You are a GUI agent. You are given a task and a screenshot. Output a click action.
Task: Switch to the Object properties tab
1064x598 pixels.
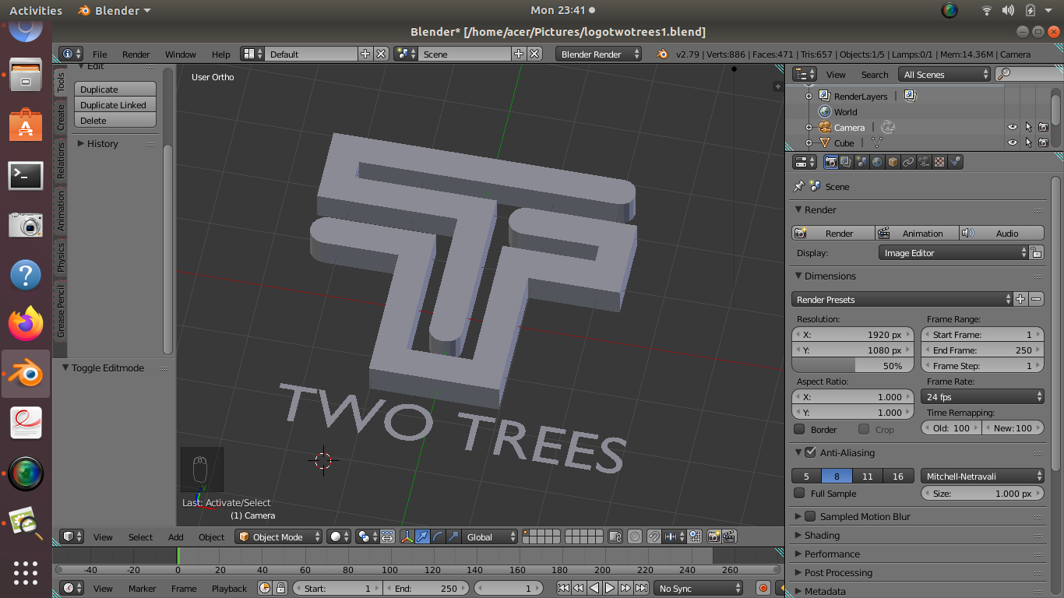click(x=893, y=161)
